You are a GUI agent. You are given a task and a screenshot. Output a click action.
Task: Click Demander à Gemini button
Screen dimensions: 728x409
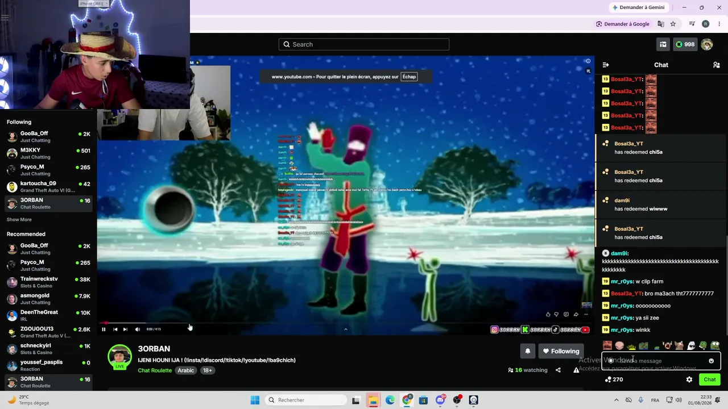click(x=639, y=7)
